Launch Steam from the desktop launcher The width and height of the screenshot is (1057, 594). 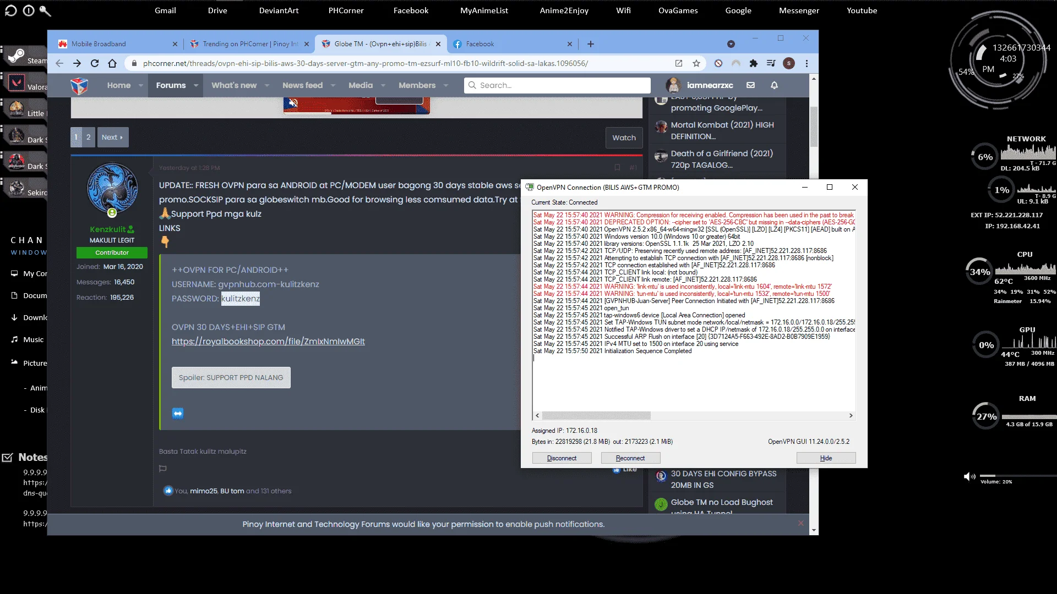(x=26, y=57)
